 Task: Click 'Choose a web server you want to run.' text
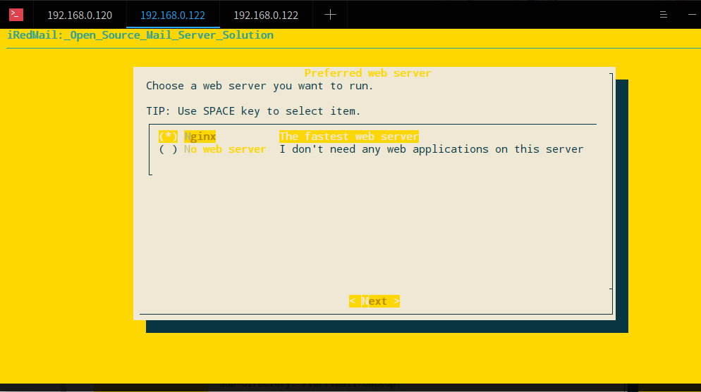pyautogui.click(x=260, y=86)
